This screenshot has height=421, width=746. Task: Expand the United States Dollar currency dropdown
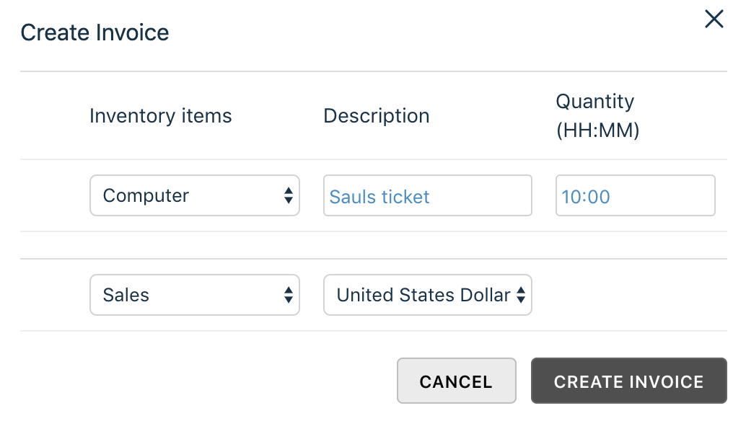point(427,295)
